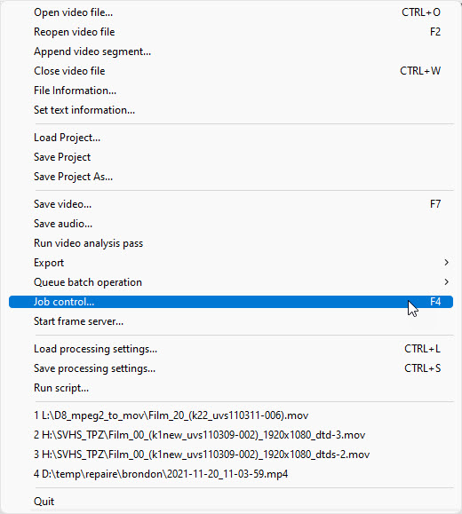Choose Load processing settings...
Viewport: 462px width, 514px height.
click(231, 349)
